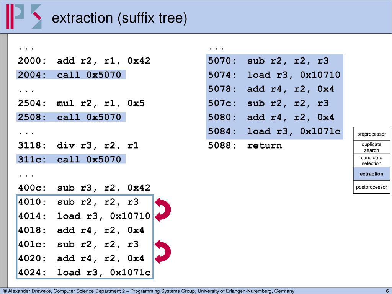Click line '5074: load r3, 0x10710'
This screenshot has height=294, width=392.
click(274, 75)
